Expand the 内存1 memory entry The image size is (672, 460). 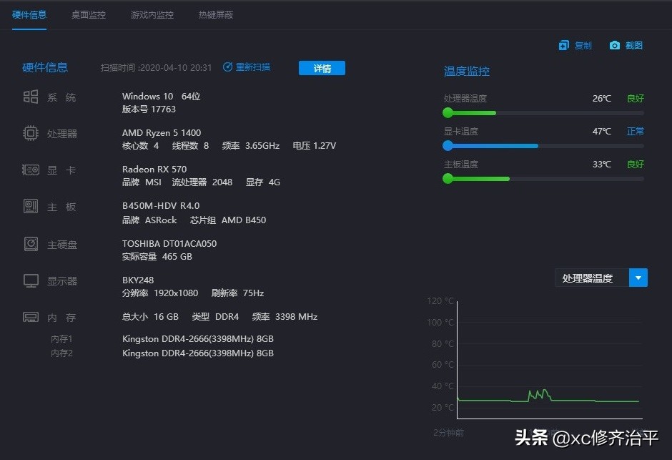[x=61, y=338]
